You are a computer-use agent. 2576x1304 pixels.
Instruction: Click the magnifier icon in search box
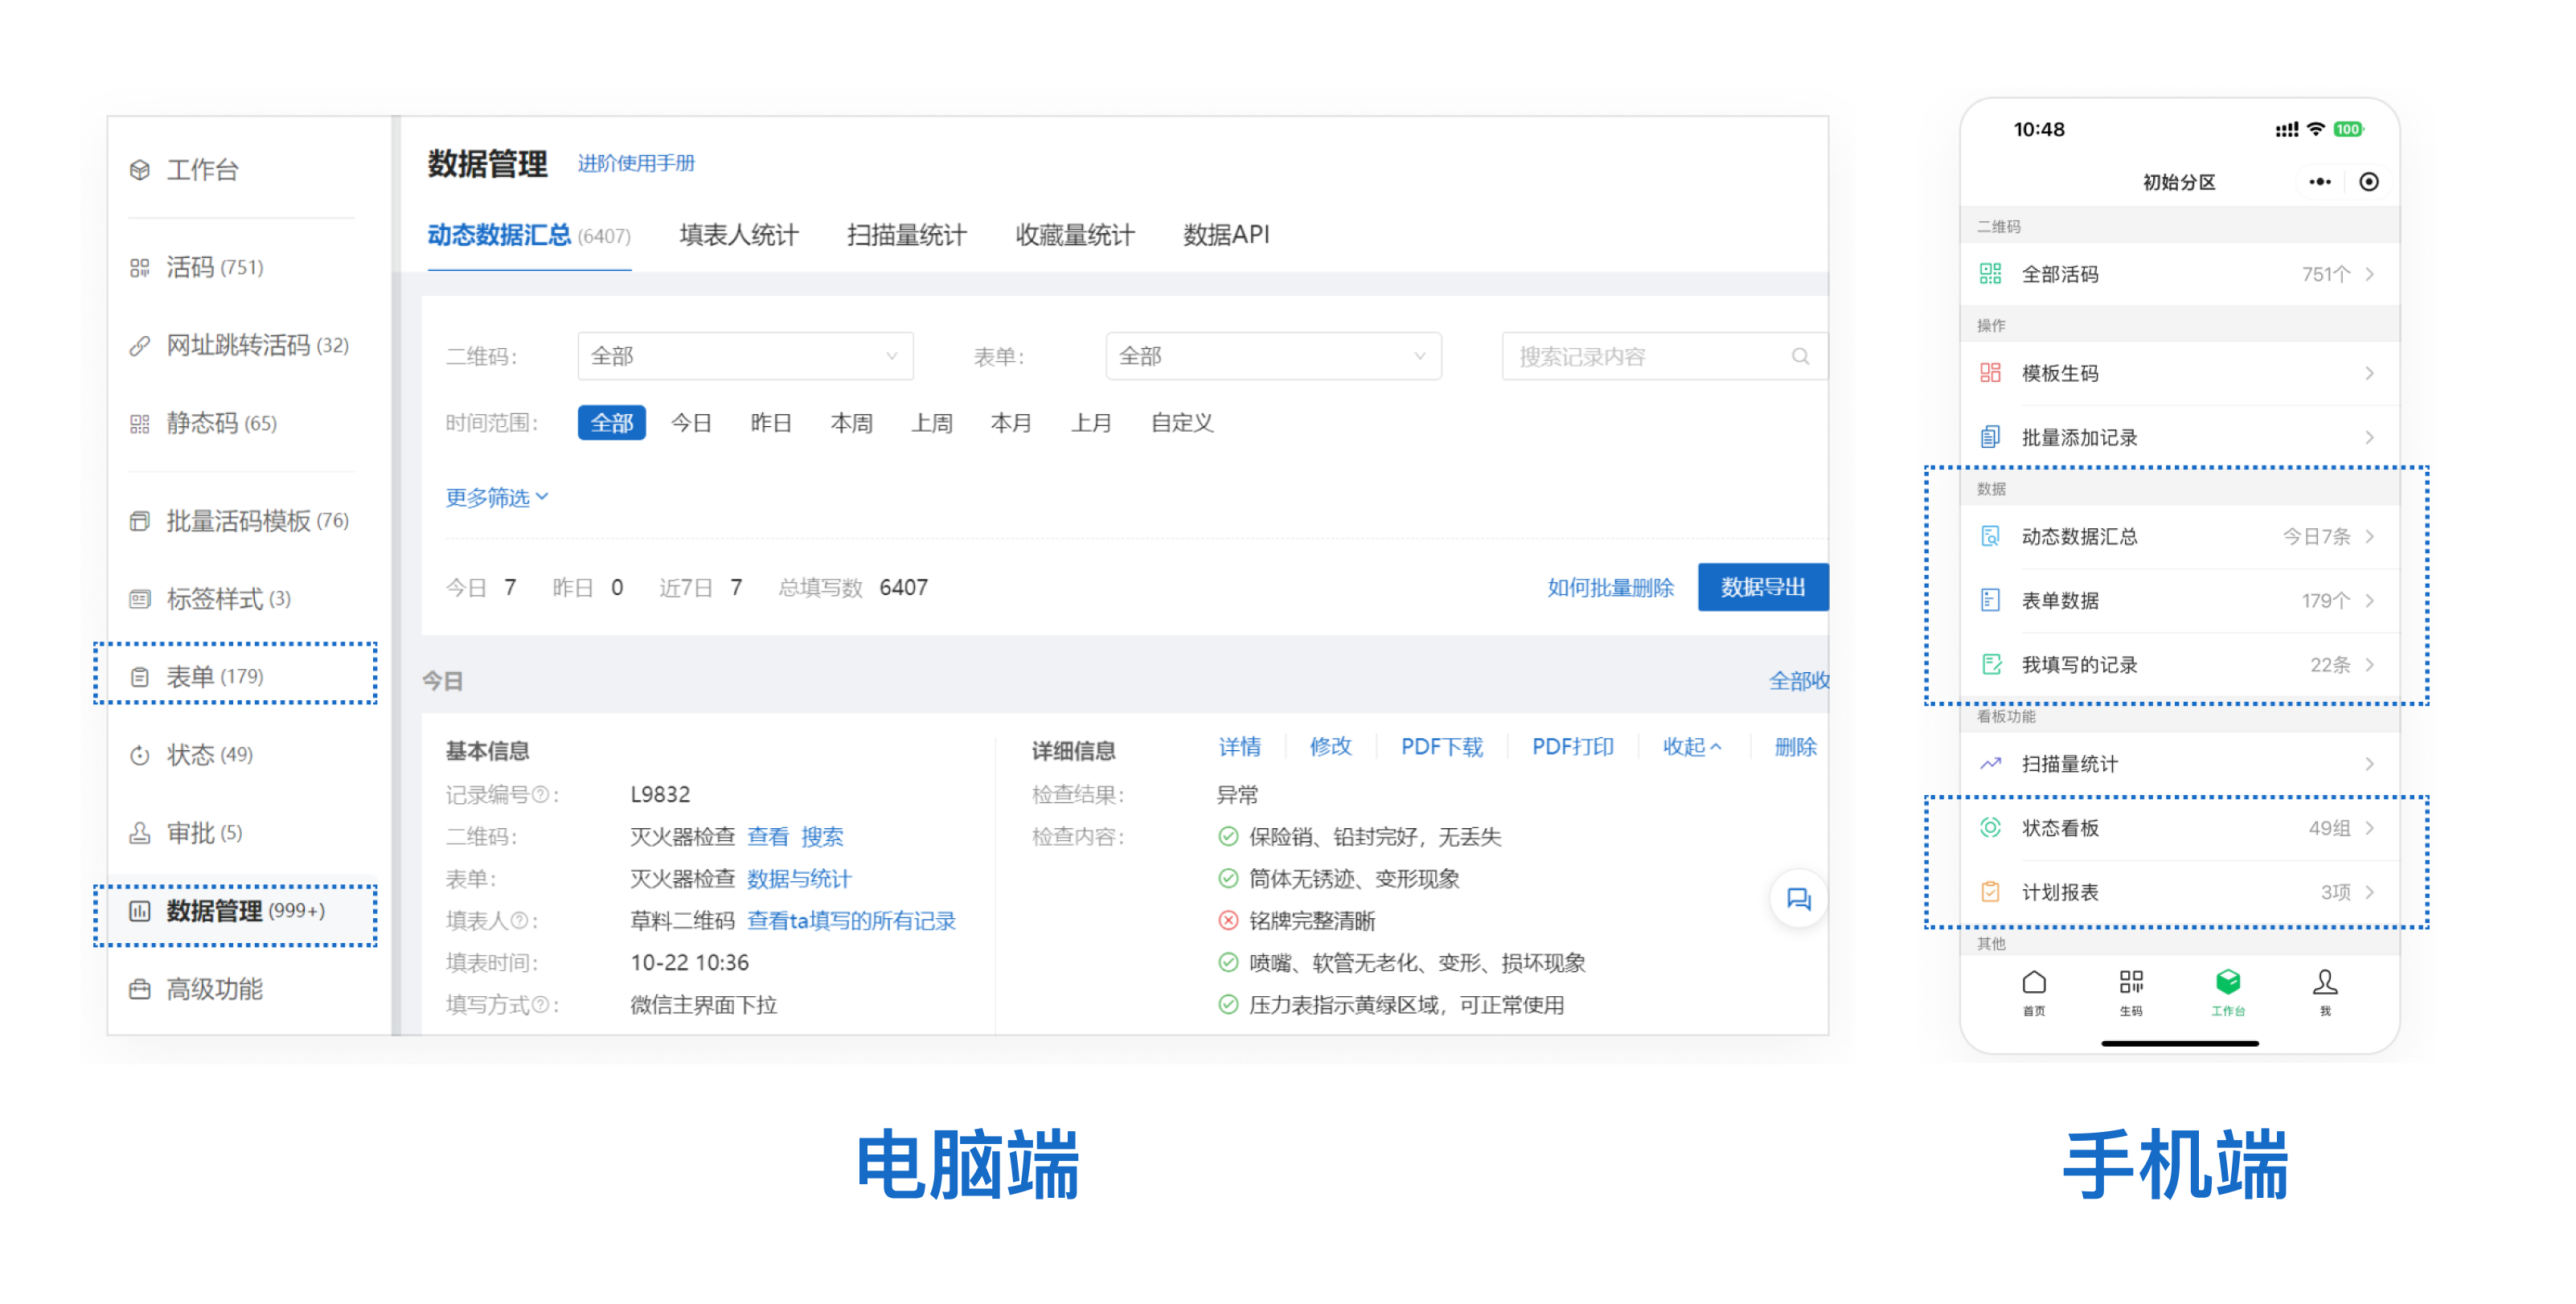(x=1800, y=357)
